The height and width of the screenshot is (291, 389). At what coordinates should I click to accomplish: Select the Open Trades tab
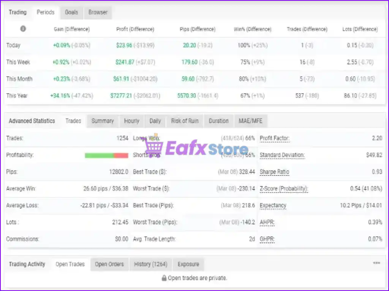(x=70, y=264)
